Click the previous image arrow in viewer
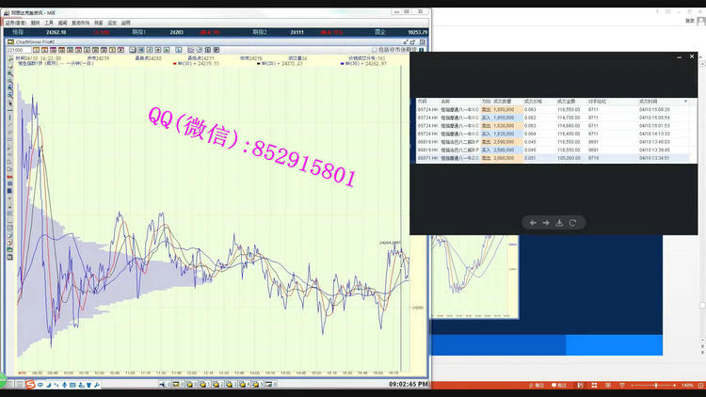Image resolution: width=706 pixels, height=397 pixels. (533, 223)
